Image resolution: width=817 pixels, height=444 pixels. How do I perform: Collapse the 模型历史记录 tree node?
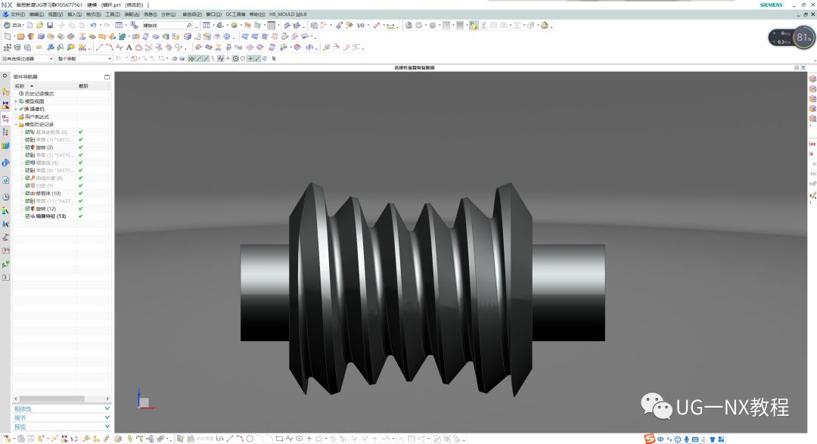click(x=16, y=125)
